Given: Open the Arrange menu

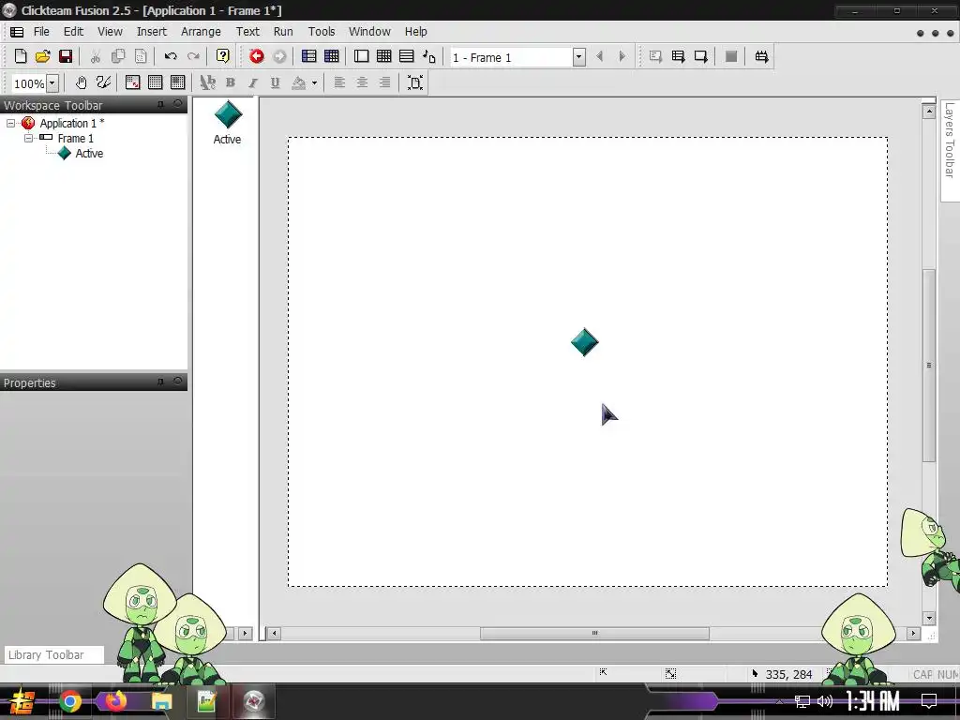Looking at the screenshot, I should pos(201,31).
